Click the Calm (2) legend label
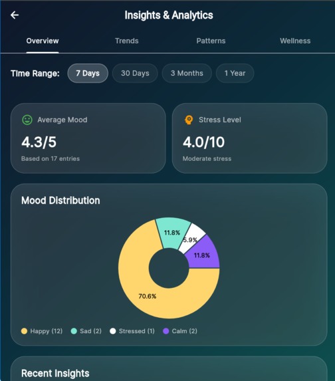Image resolution: width=335 pixels, height=381 pixels. pos(185,331)
